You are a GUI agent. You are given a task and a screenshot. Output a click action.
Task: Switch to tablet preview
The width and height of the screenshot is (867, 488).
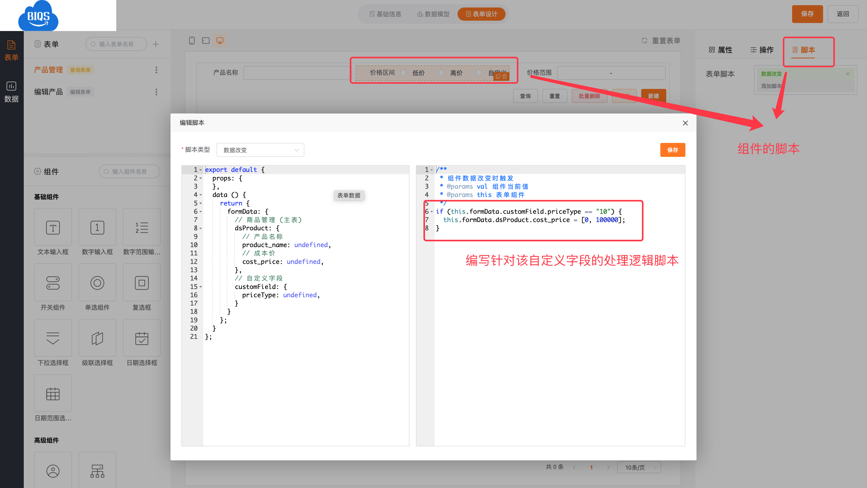click(206, 41)
